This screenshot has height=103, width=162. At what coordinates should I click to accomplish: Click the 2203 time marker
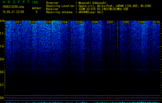tap(48, 22)
